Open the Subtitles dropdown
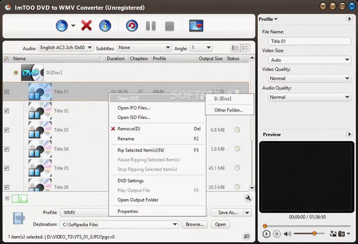Viewport: 358px width, 244px height. click(x=144, y=48)
